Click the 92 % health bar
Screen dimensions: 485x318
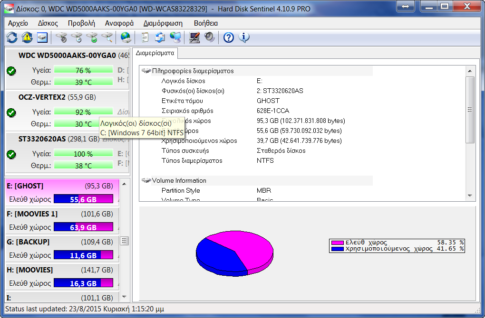coord(83,112)
